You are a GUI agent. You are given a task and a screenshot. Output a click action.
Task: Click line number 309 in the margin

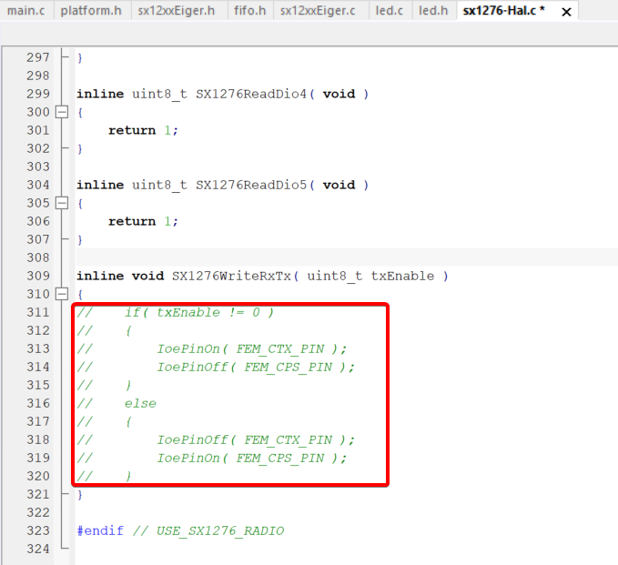(37, 276)
